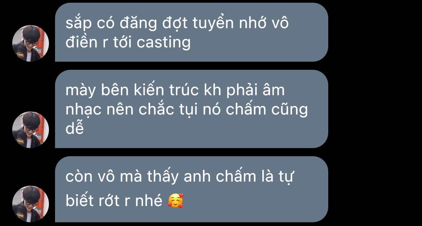Select the bubble starting "còn vô mà thấy"
Screen dimensions: 422x226
tap(192, 189)
